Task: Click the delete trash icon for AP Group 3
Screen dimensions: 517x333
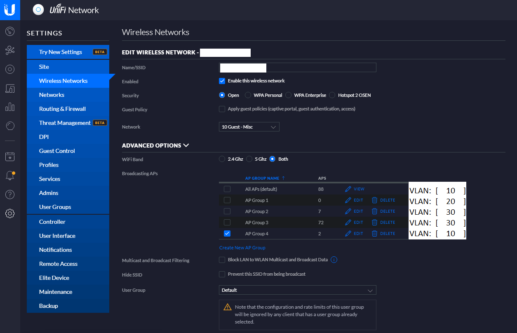Action: click(x=374, y=223)
